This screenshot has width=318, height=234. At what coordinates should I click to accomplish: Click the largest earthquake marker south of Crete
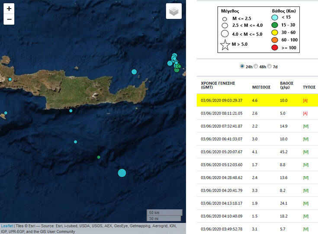[x=122, y=173]
